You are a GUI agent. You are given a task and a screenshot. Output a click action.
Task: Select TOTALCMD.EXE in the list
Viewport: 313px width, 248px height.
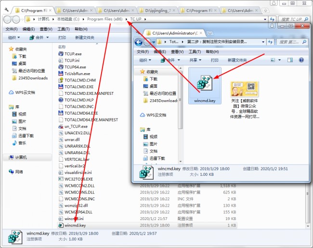[x=79, y=87]
